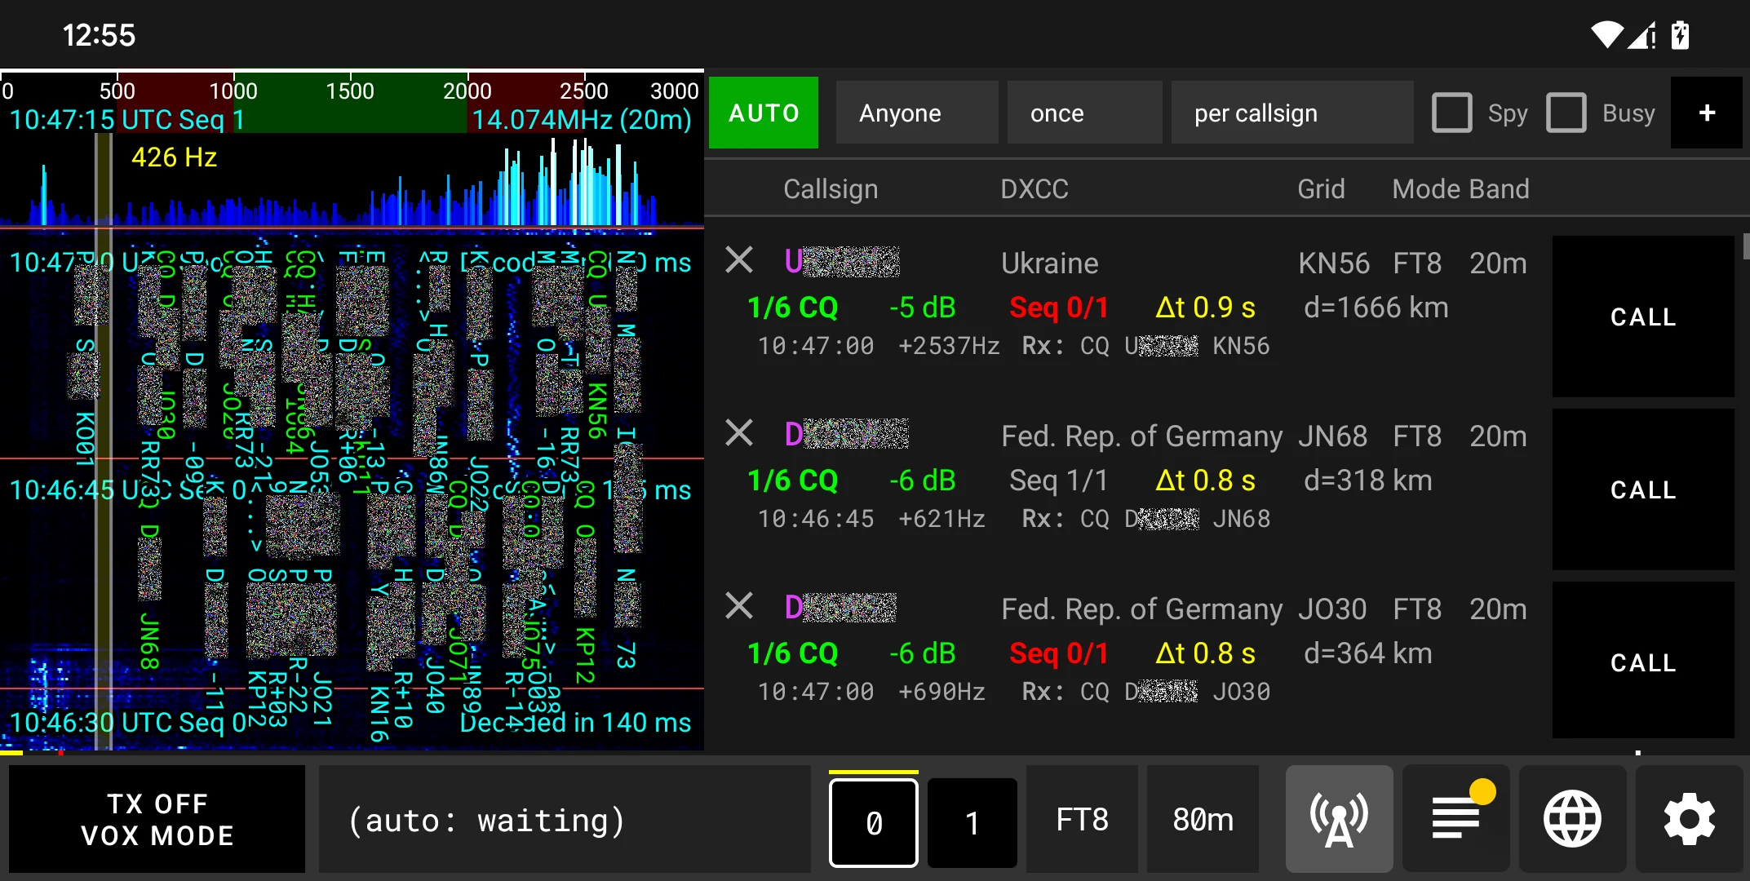Remove the Germany JN68 entry with X
1750x881 pixels.
(739, 433)
